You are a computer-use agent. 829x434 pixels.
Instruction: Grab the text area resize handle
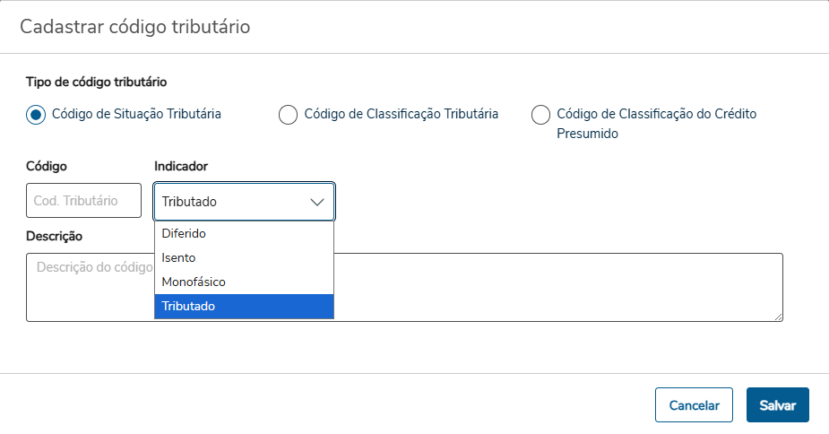[778, 316]
